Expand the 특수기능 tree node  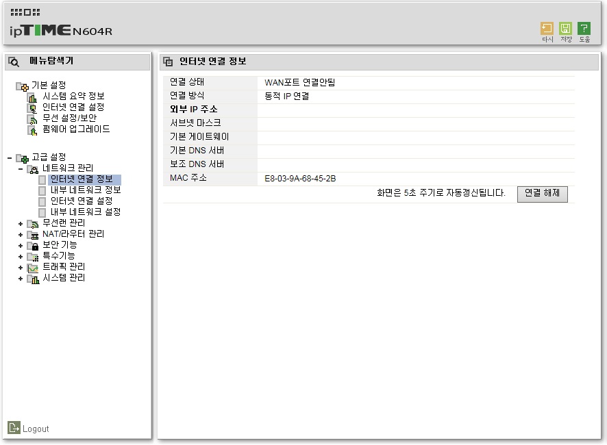point(21,257)
